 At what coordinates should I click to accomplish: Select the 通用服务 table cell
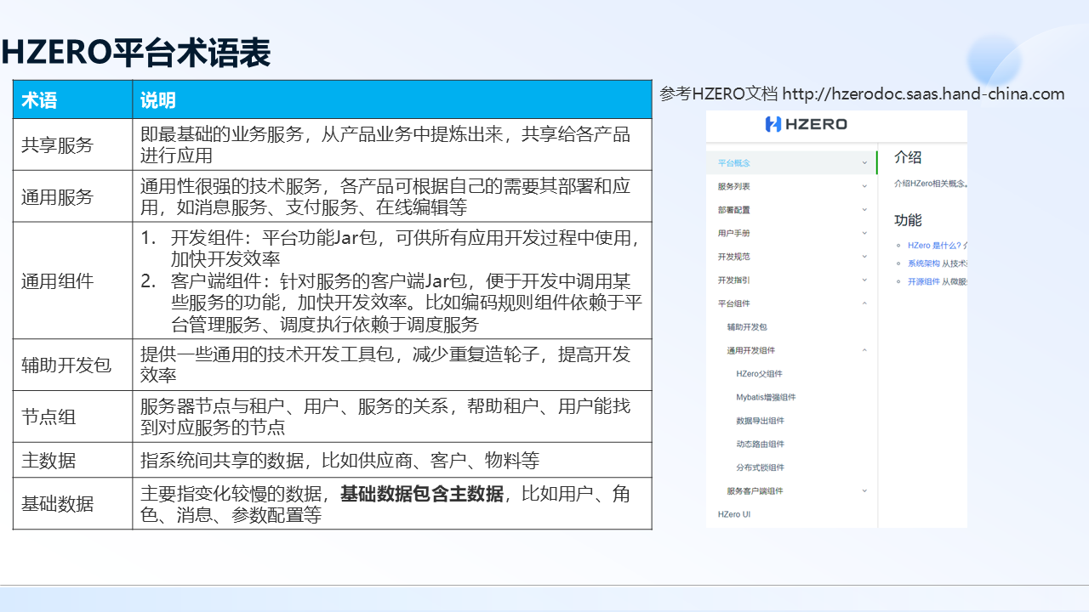click(72, 196)
